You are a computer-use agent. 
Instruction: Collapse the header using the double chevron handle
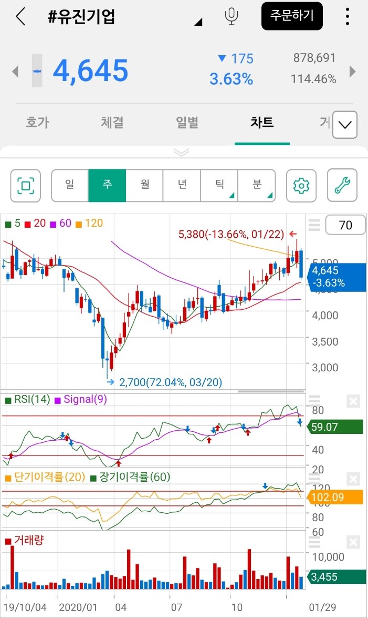(182, 152)
